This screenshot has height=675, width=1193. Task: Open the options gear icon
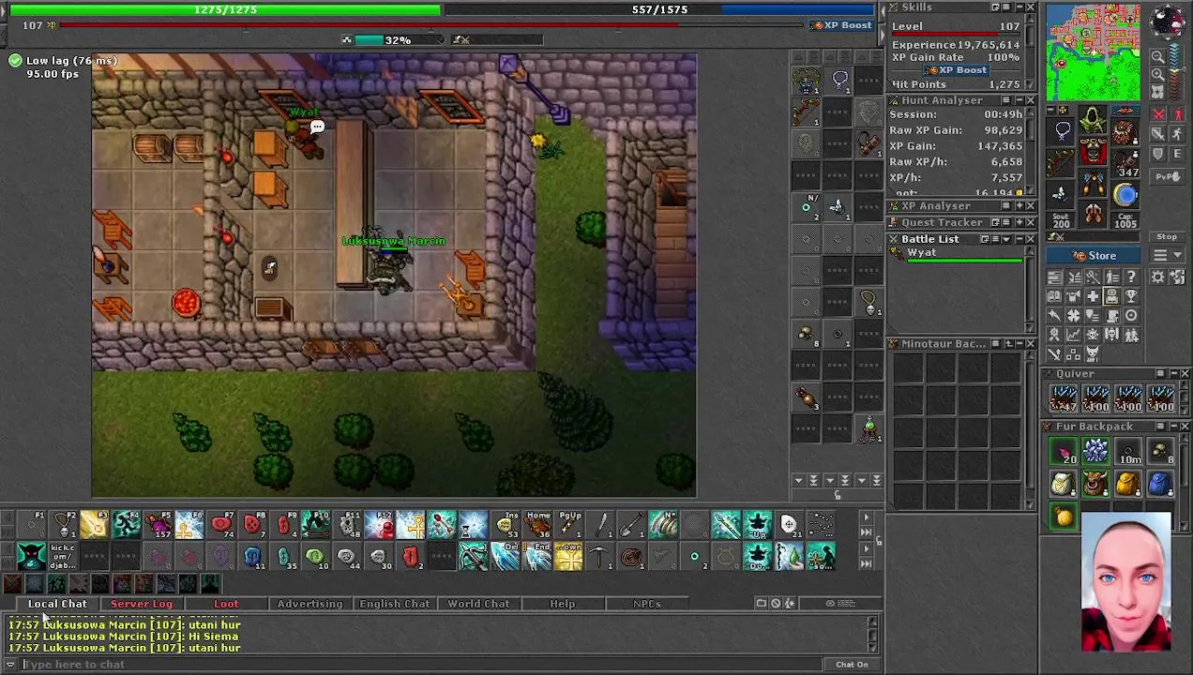[x=1158, y=277]
